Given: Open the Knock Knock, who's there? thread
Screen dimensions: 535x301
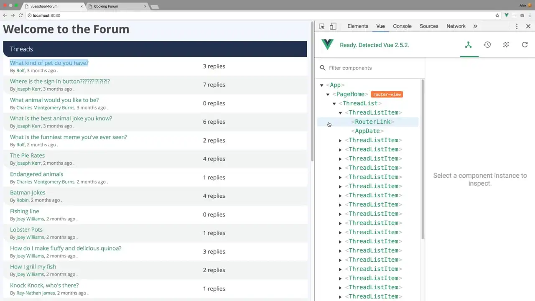Looking at the screenshot, I should coord(44,285).
